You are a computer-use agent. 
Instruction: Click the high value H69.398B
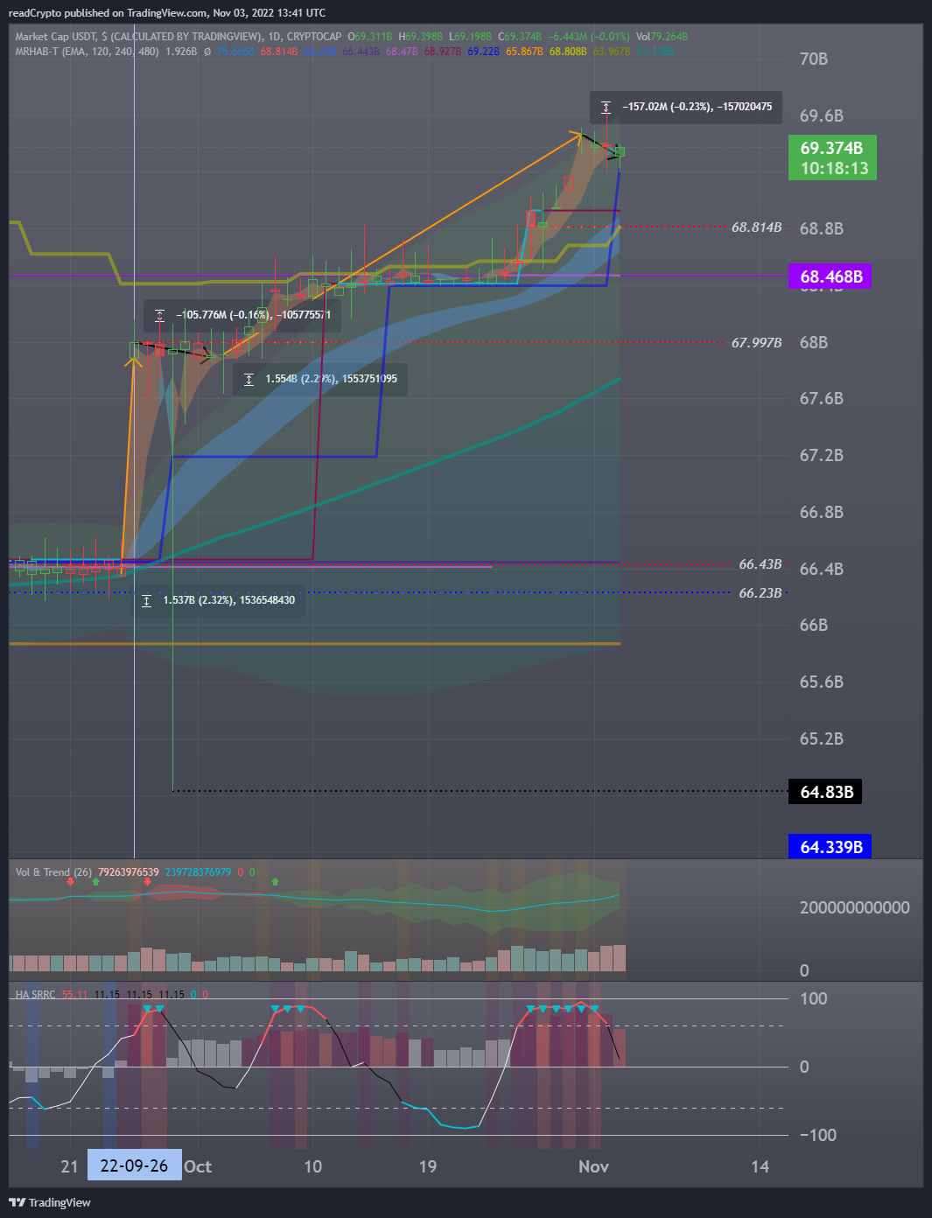click(421, 37)
